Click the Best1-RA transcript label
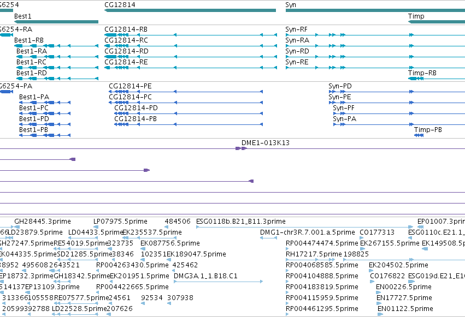The image size is (465, 317). coord(32,51)
